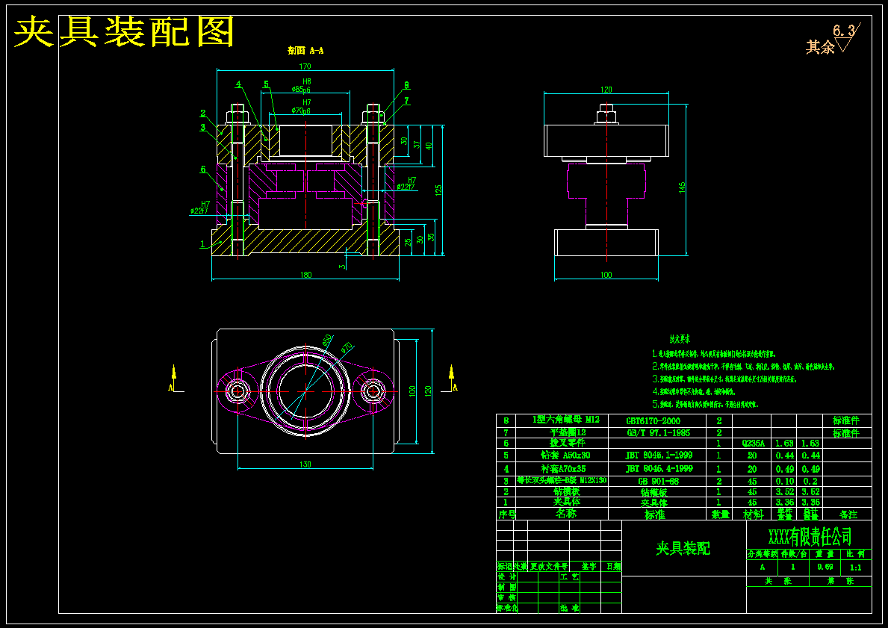
Task: Click the φ70p6 fit dimension
Action: tap(301, 111)
